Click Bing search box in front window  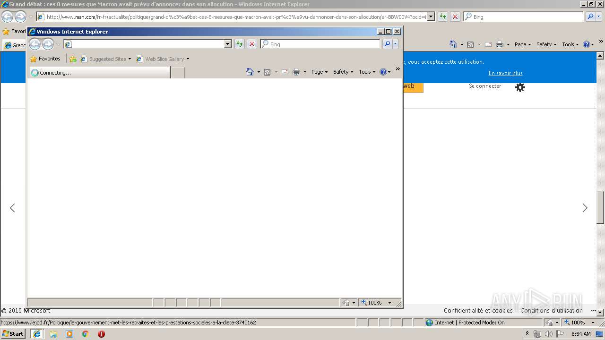(320, 44)
